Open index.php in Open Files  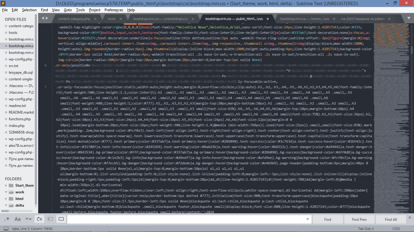pos(16,126)
